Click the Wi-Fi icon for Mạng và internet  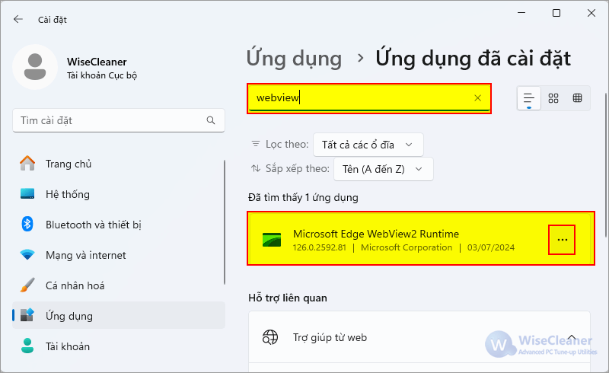click(x=27, y=255)
